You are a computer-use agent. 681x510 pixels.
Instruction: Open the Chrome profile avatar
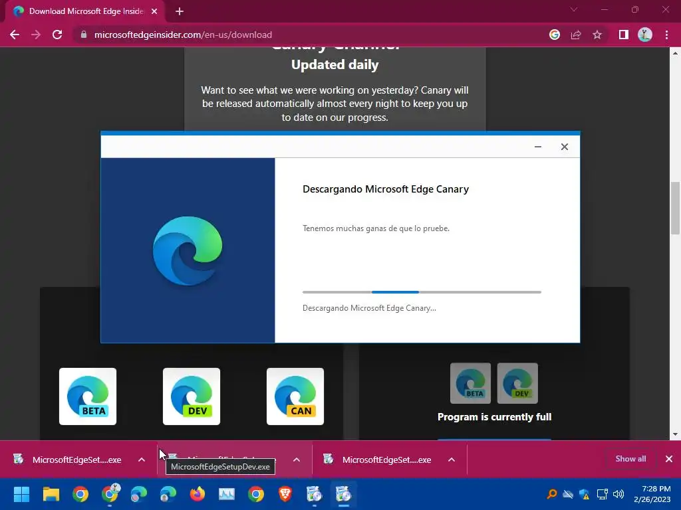coord(645,35)
